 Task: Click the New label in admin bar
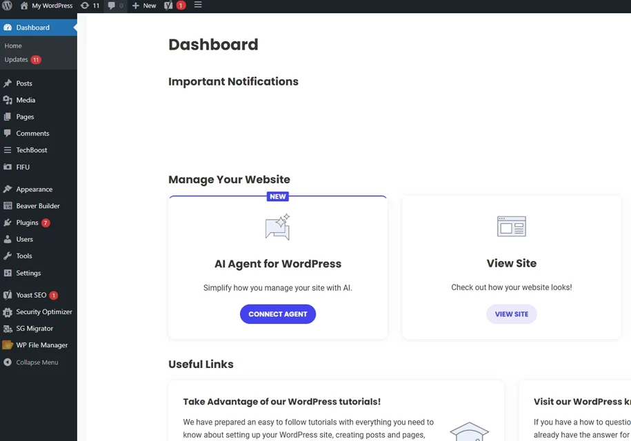point(150,6)
